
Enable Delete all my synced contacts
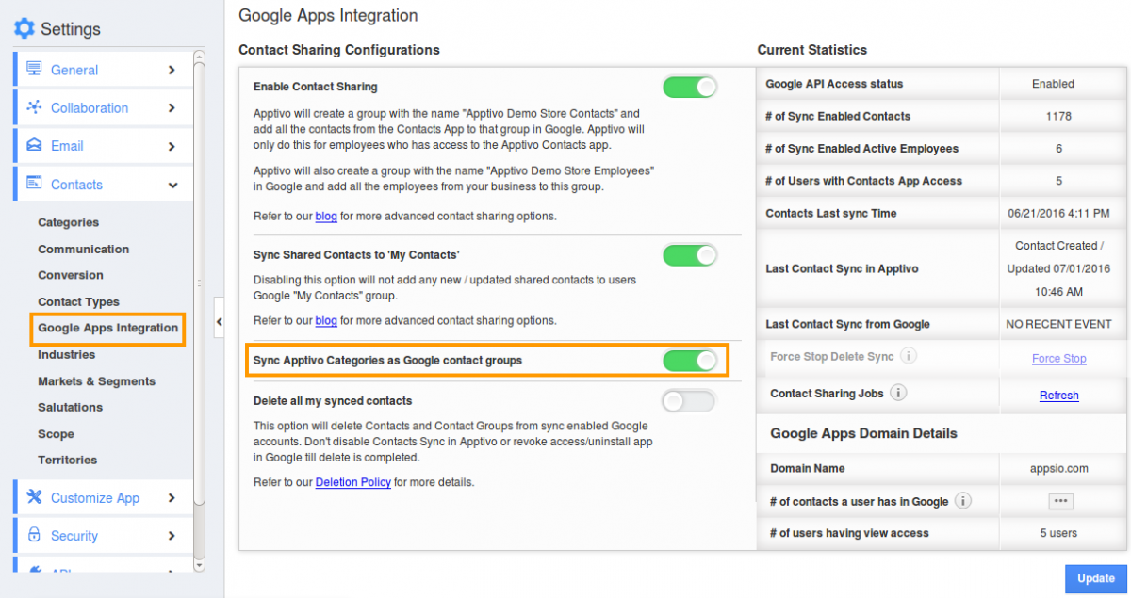click(690, 400)
